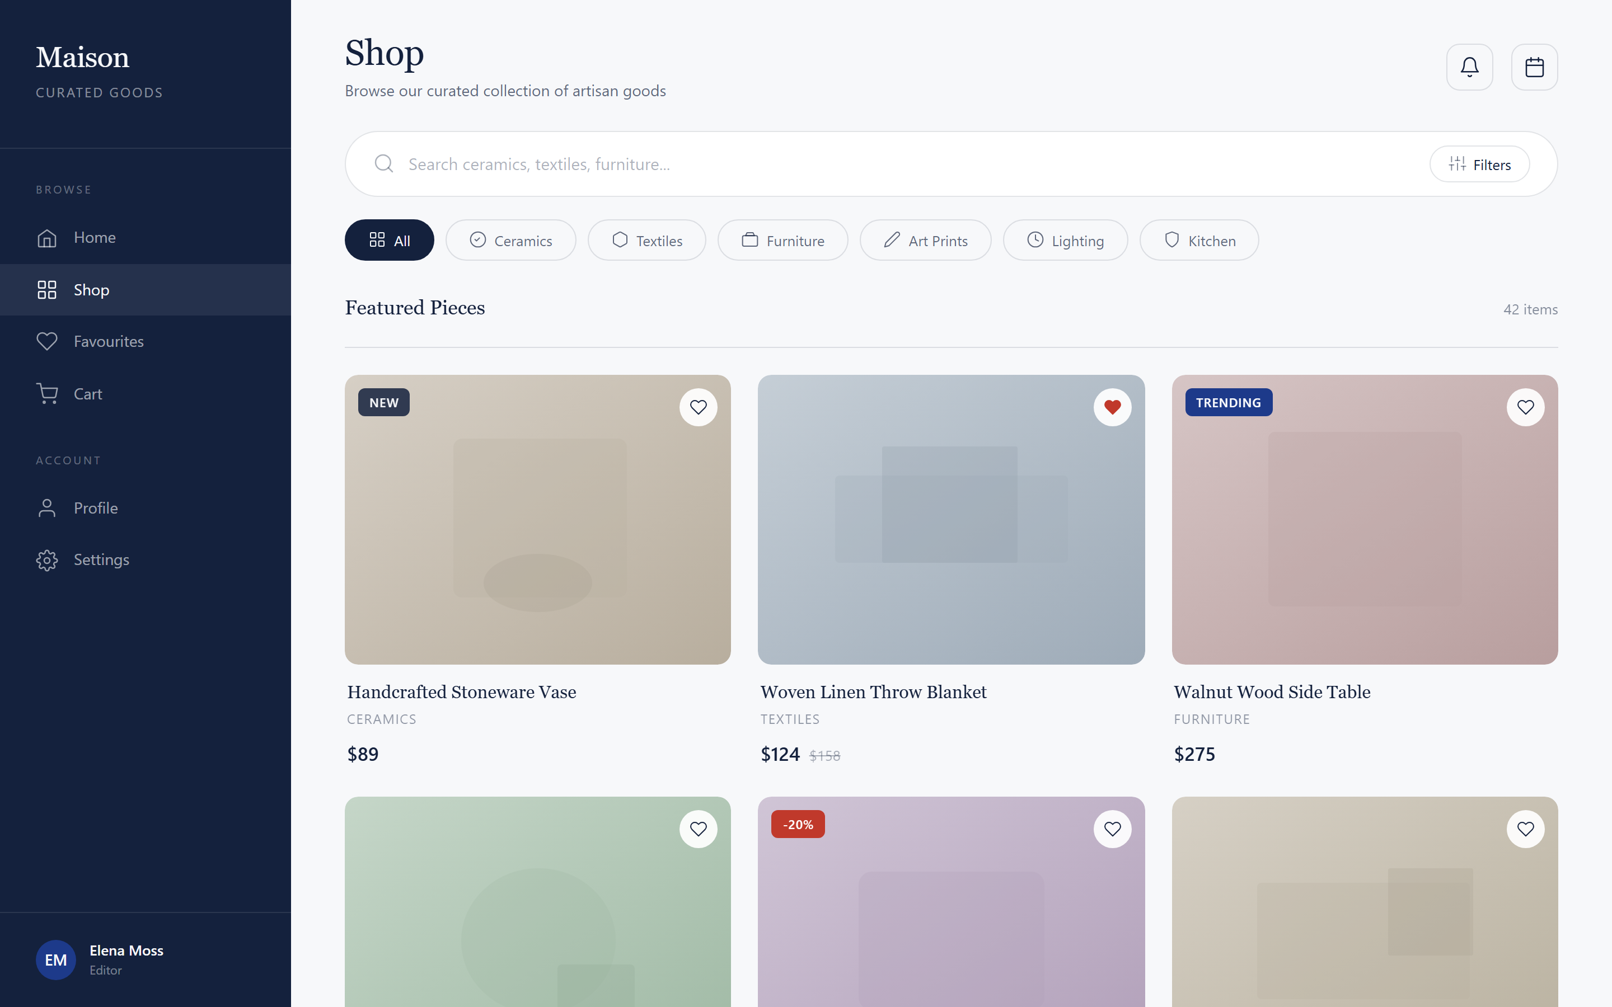This screenshot has width=1612, height=1007.
Task: Click the TEXTILES label under blanket
Action: pos(790,719)
